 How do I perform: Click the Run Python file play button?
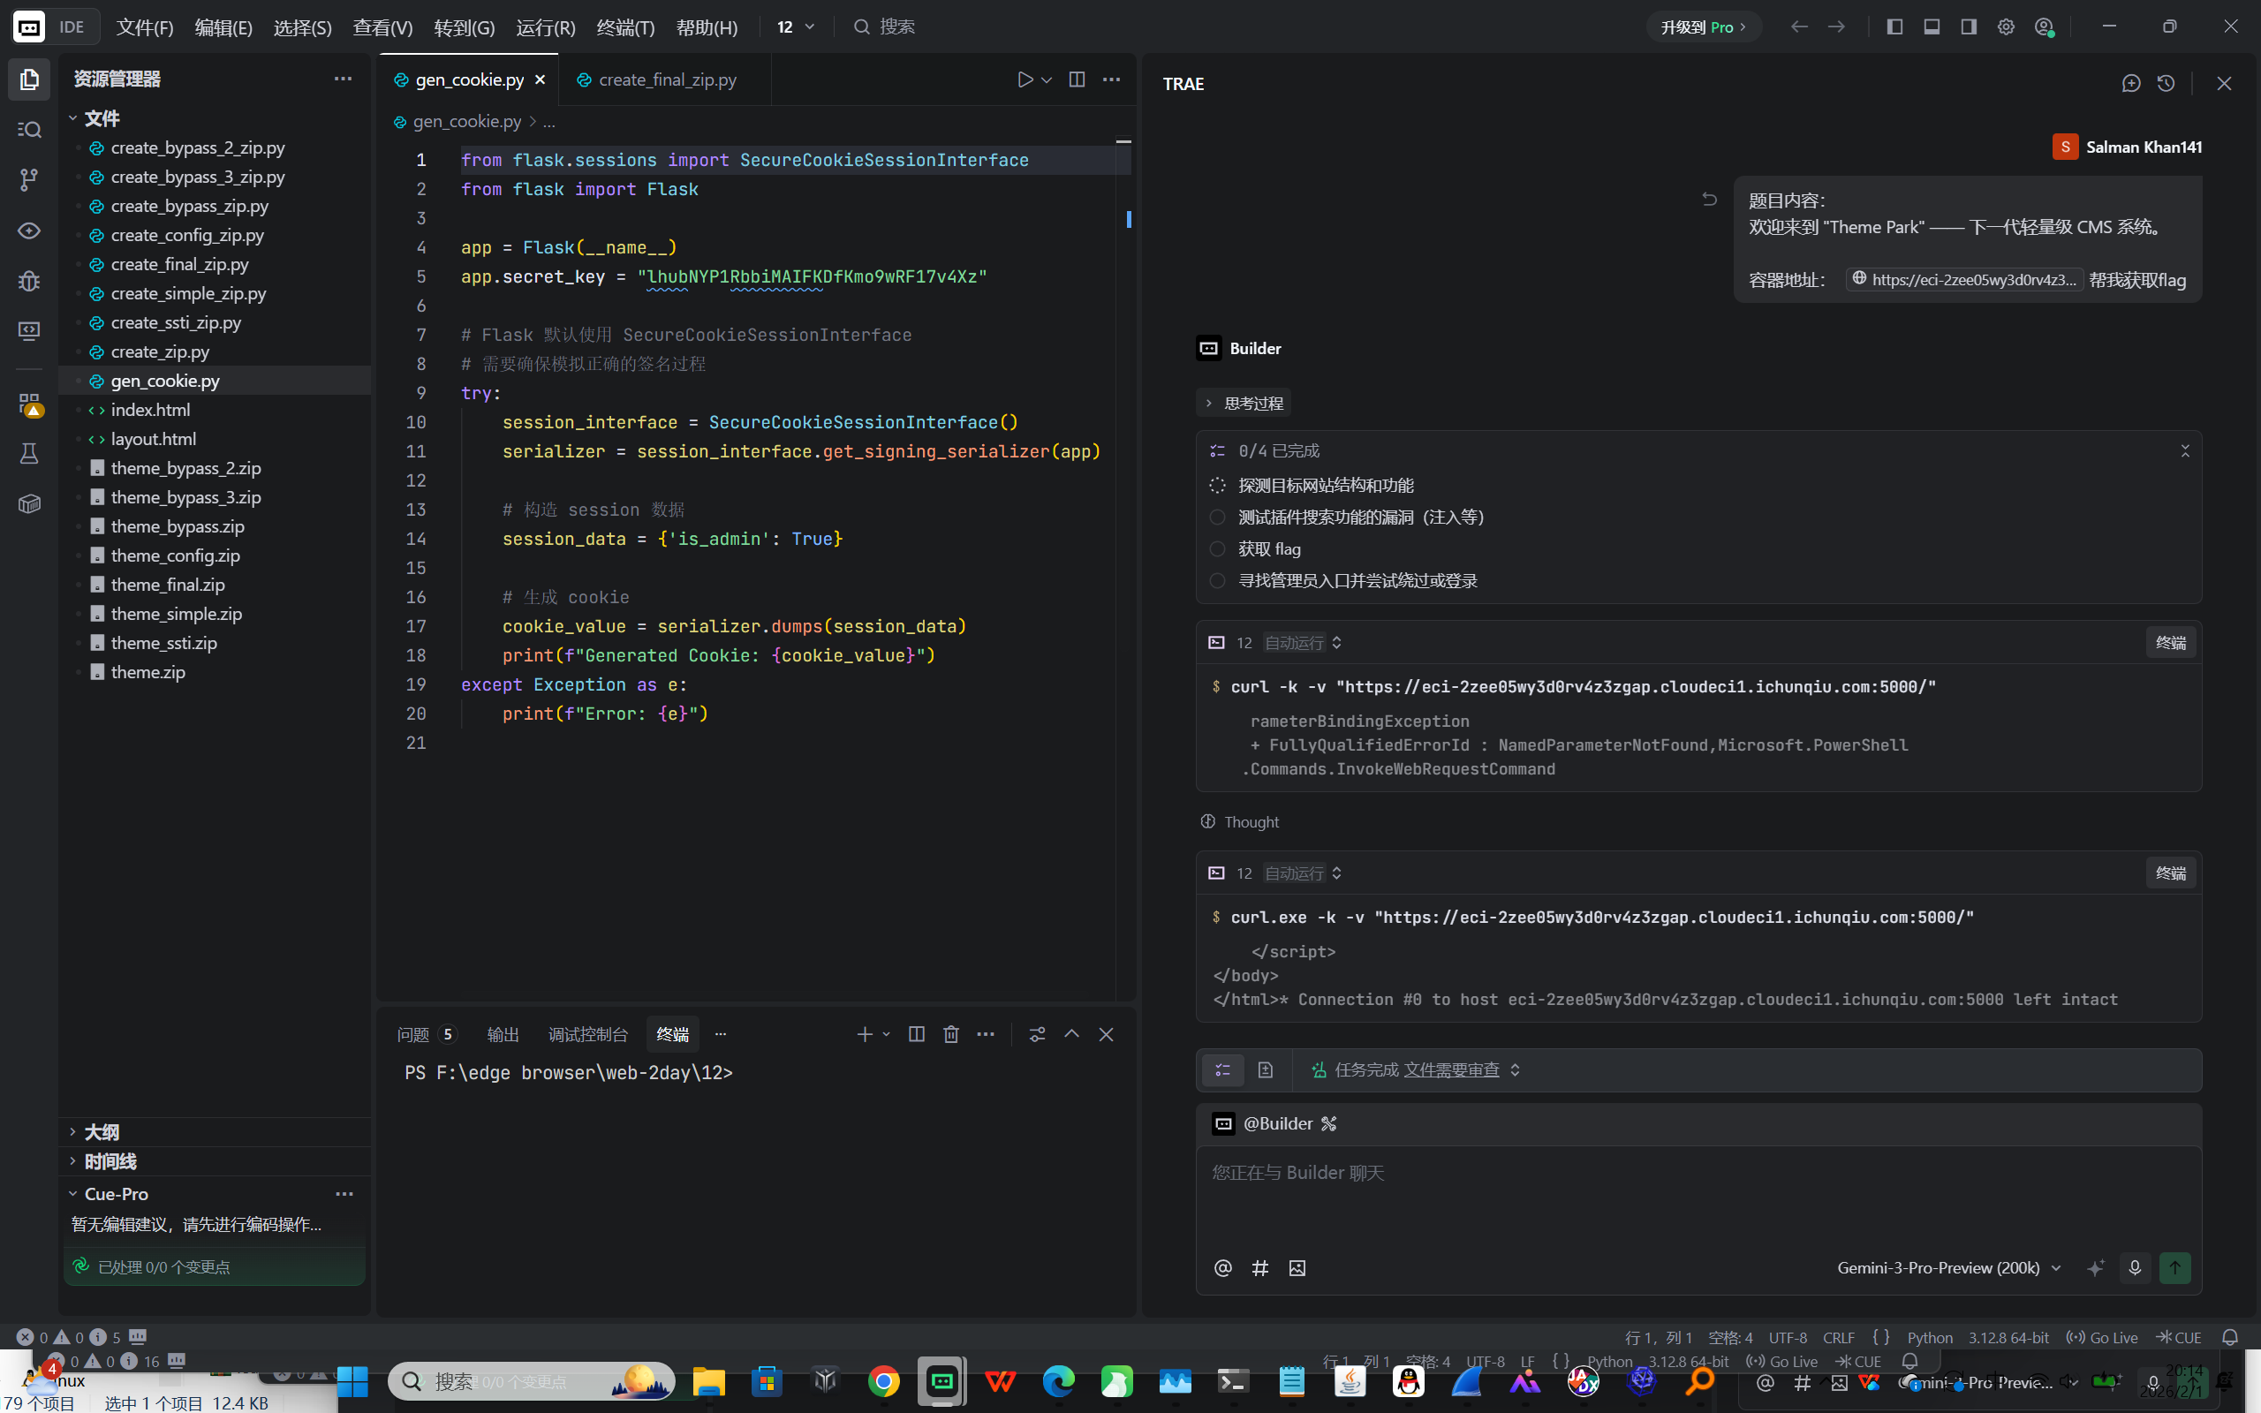1025,79
